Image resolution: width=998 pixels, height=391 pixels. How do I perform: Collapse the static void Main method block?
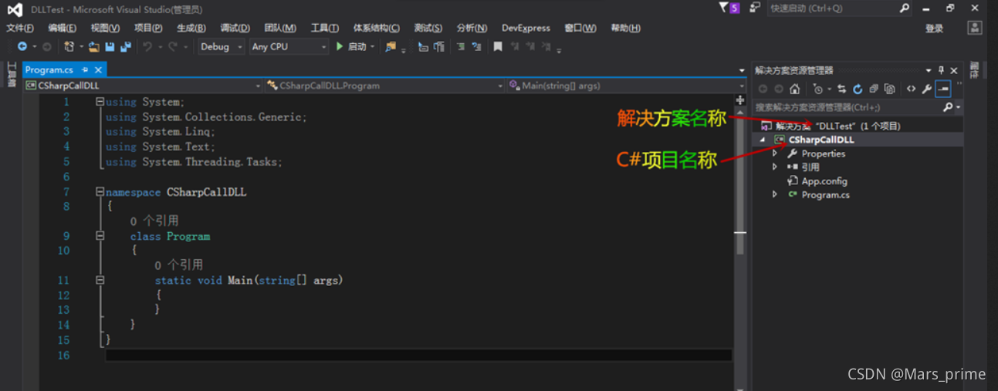[100, 281]
